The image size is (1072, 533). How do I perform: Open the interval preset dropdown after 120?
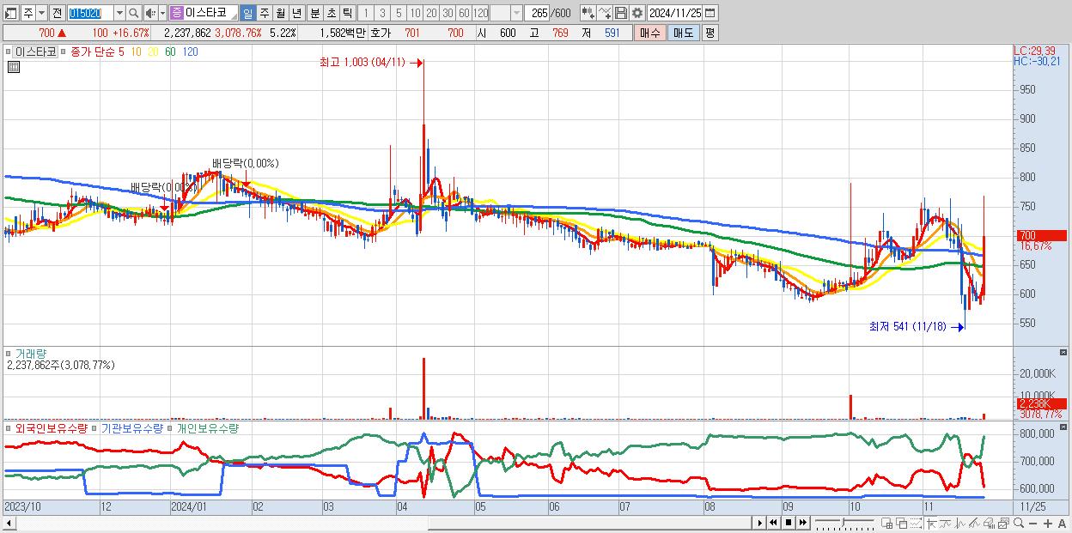click(x=516, y=13)
